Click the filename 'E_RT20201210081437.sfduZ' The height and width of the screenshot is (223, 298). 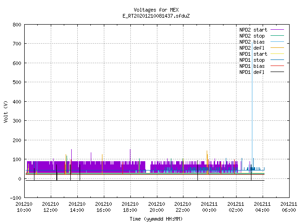click(156, 16)
